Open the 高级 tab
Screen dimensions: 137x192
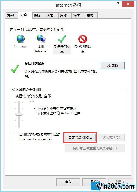coord(90,16)
